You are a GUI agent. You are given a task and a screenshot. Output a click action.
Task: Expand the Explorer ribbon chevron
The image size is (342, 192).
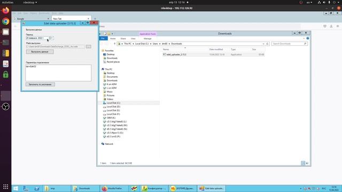[x=304, y=38]
